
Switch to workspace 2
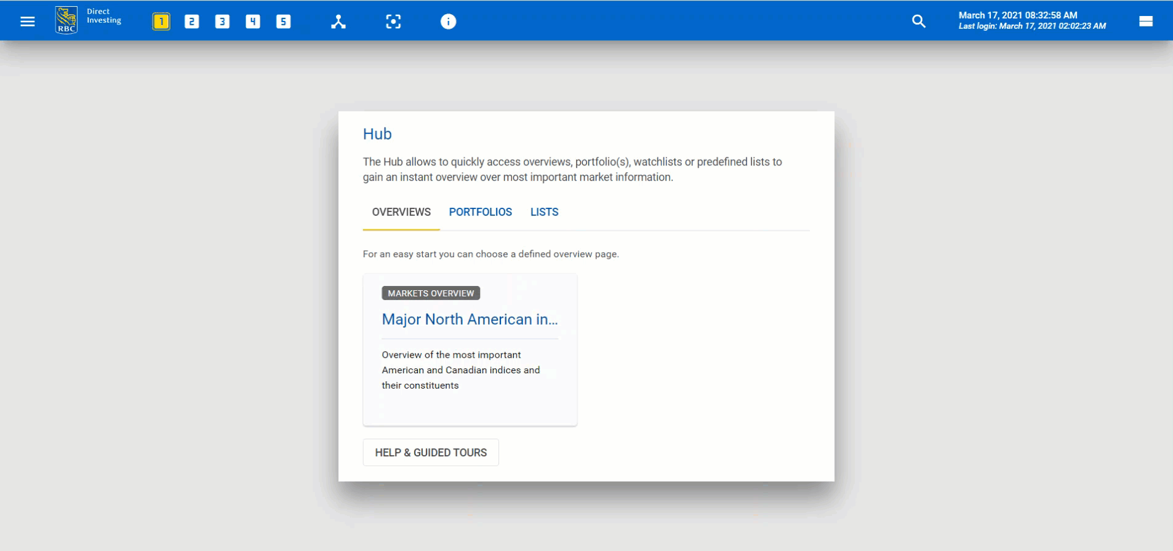click(192, 22)
